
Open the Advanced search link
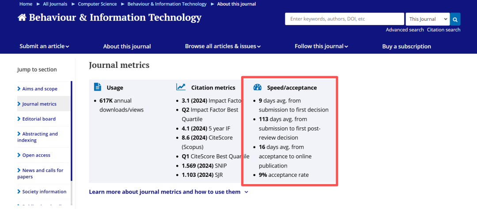pyautogui.click(x=405, y=30)
